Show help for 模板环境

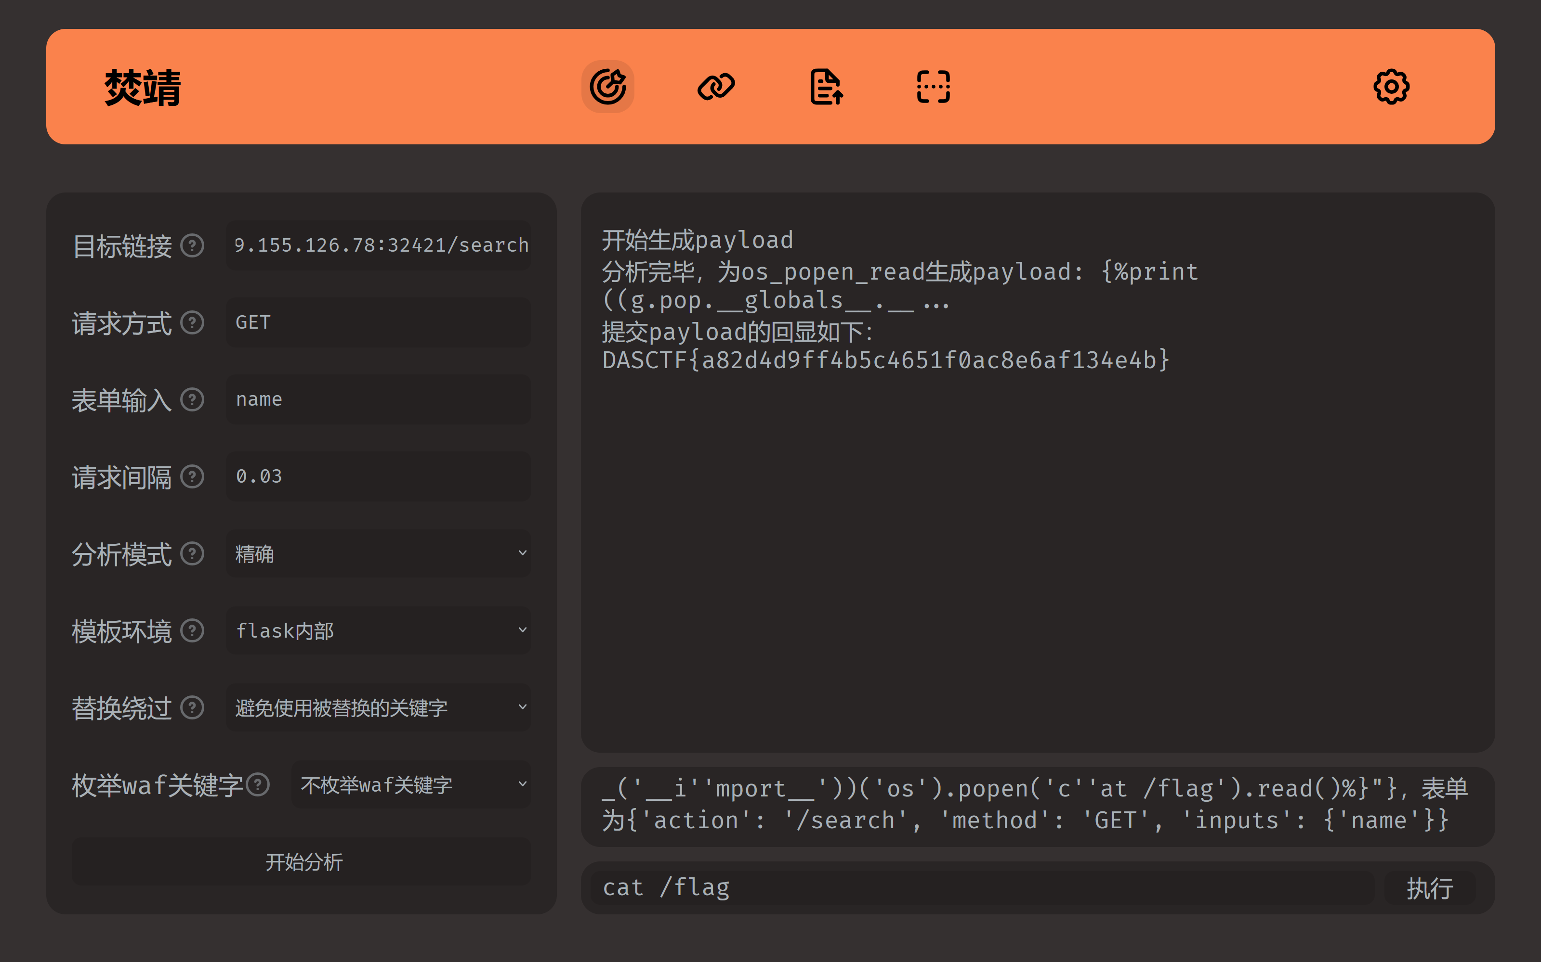(x=192, y=630)
